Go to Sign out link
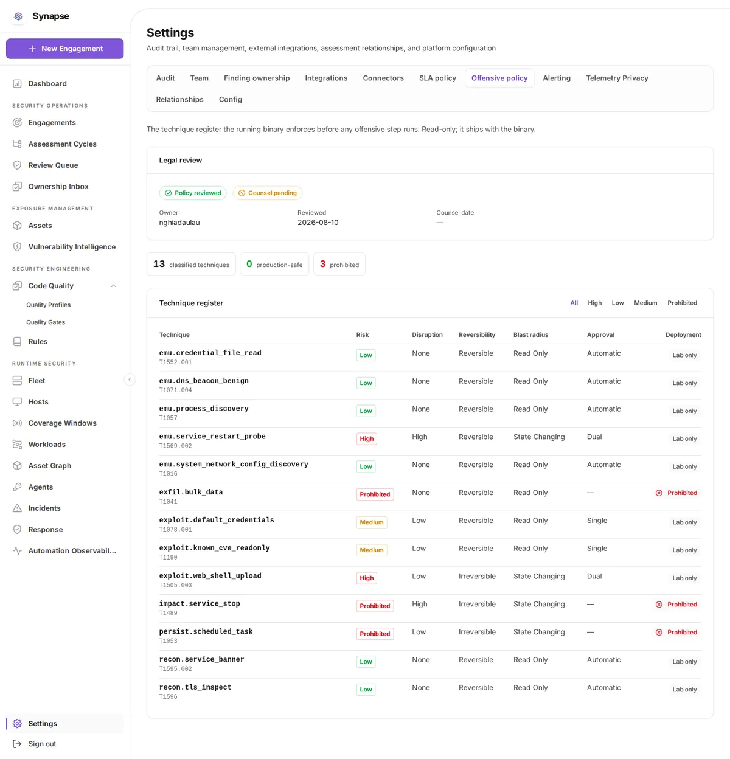The height and width of the screenshot is (759, 730). (42, 744)
